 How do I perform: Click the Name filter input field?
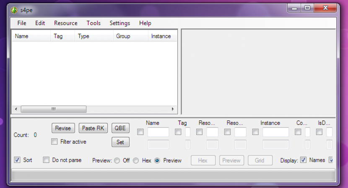pos(158,132)
